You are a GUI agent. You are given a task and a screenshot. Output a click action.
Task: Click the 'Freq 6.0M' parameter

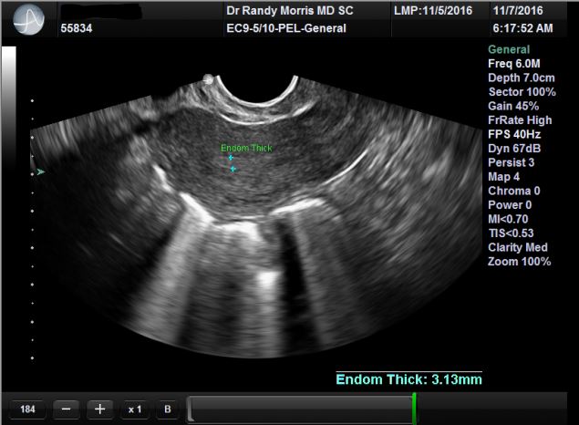[x=514, y=64]
